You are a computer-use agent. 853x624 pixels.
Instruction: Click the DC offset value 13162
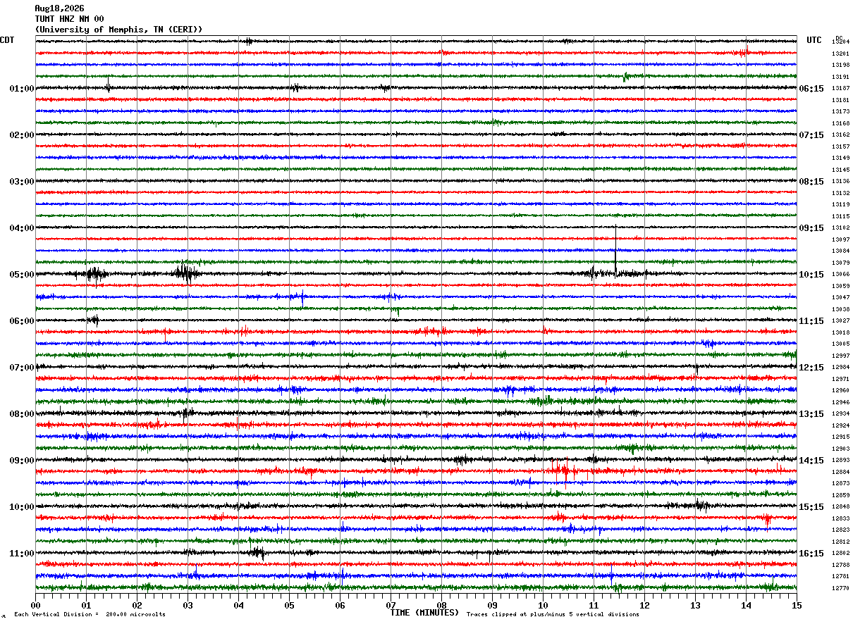point(841,135)
